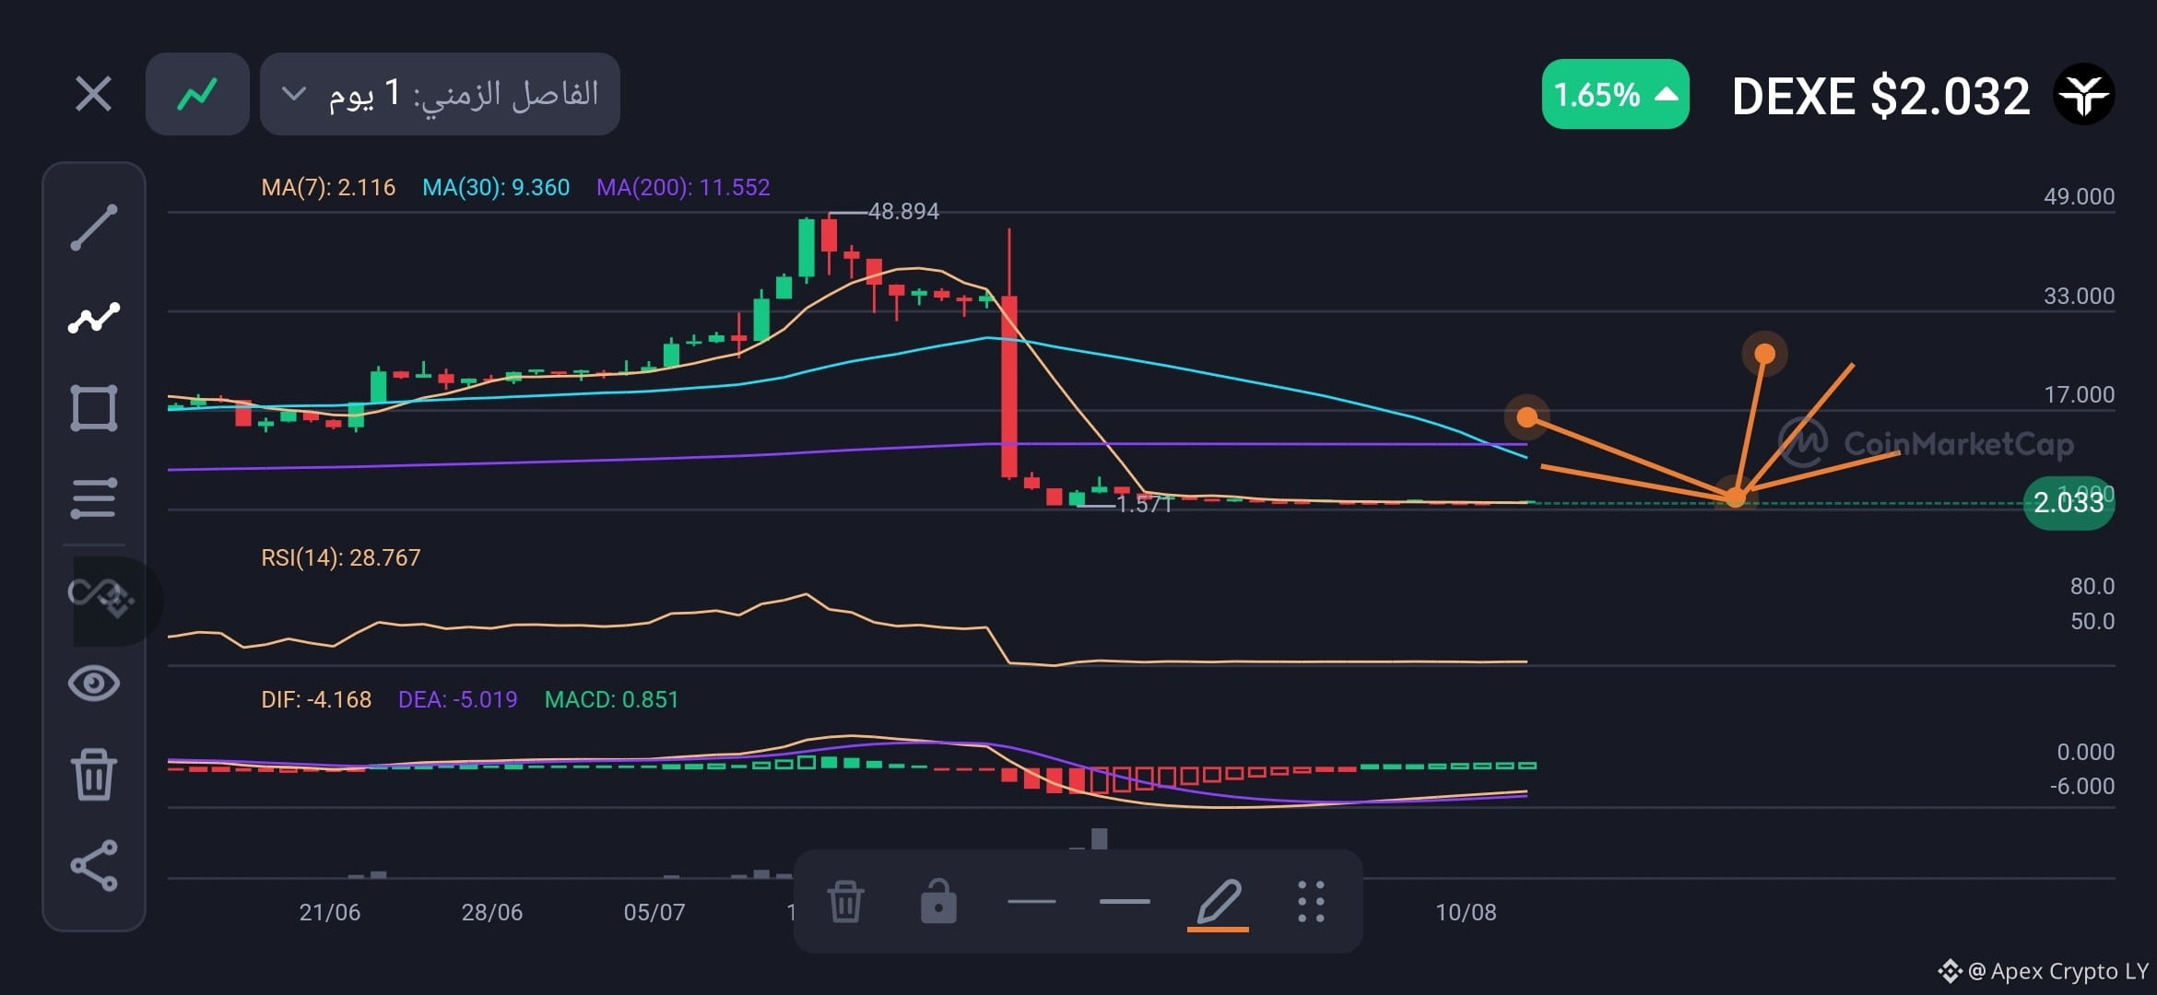The image size is (2157, 995).
Task: Tap the DEXE $2.032 price title
Action: pyautogui.click(x=1880, y=96)
